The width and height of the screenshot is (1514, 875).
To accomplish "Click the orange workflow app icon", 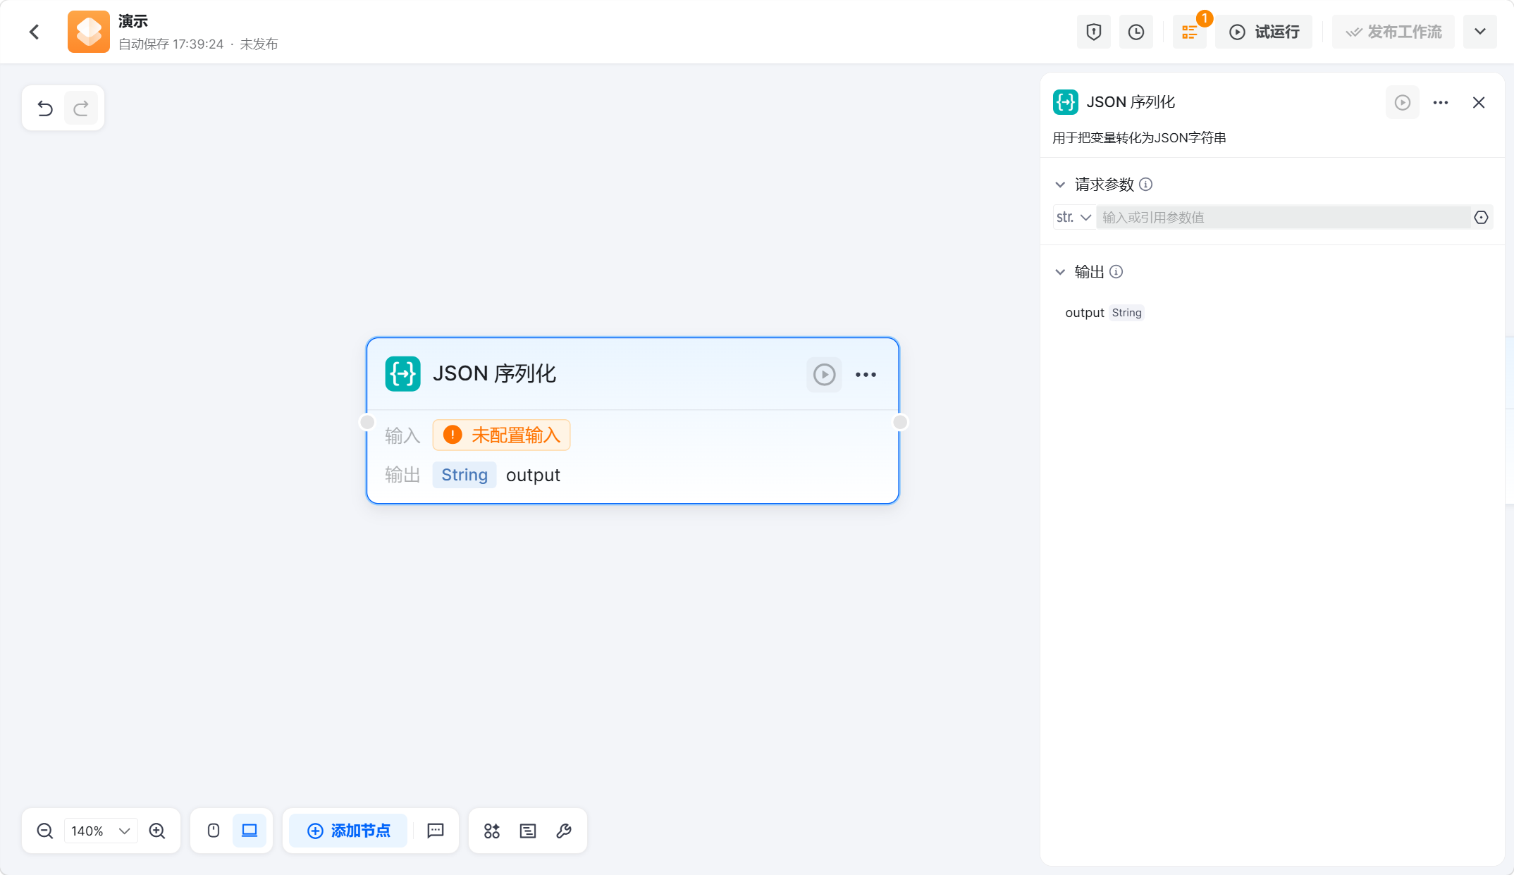I will click(89, 32).
